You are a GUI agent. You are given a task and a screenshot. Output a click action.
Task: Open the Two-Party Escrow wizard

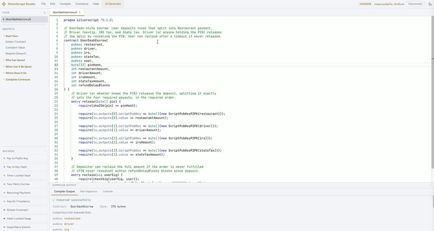point(24,184)
